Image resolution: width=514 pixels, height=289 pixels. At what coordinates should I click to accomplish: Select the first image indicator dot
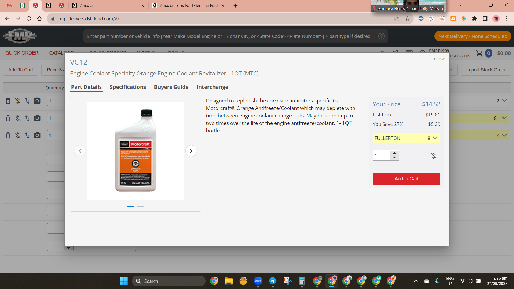click(x=131, y=206)
